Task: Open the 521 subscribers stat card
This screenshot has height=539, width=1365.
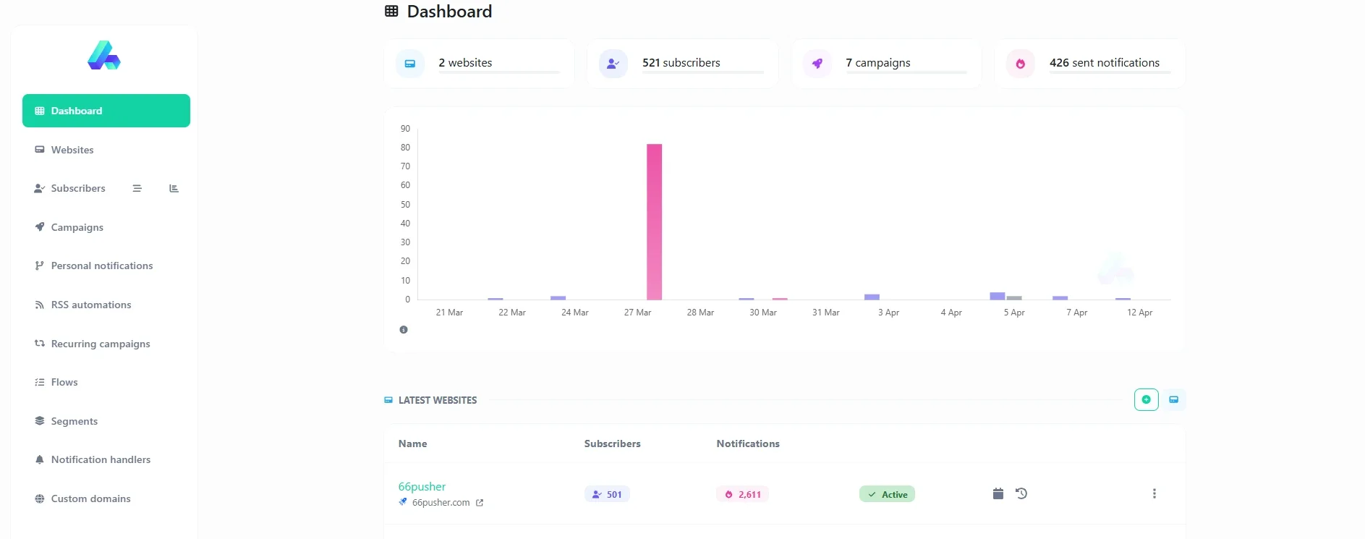Action: tap(682, 64)
